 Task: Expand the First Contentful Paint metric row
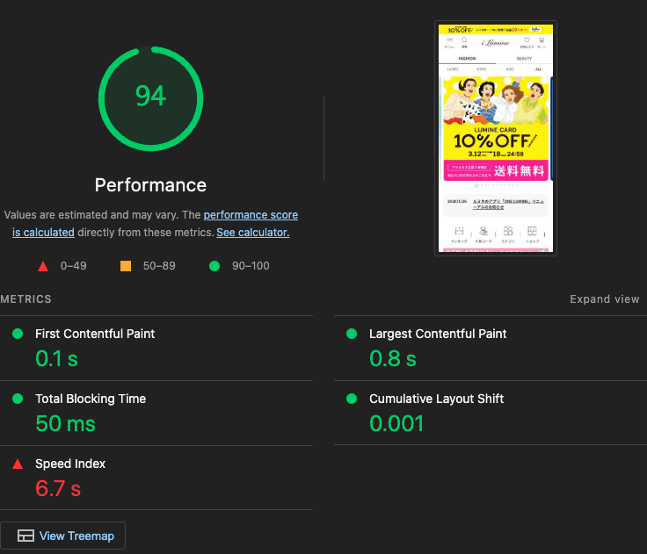click(x=95, y=334)
